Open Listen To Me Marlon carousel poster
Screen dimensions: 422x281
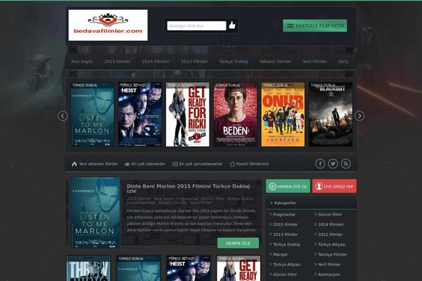click(x=92, y=115)
